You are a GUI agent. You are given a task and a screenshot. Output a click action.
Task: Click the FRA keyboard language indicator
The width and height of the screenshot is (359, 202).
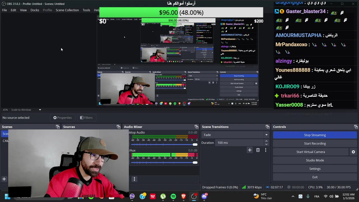click(317, 196)
